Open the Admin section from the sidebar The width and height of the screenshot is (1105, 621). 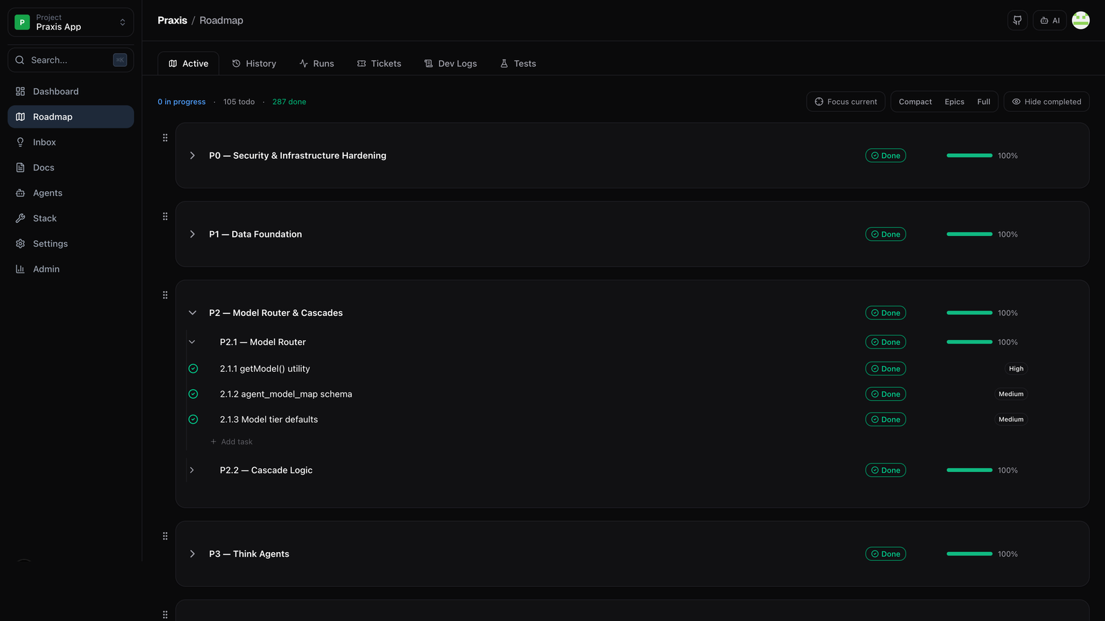click(46, 268)
